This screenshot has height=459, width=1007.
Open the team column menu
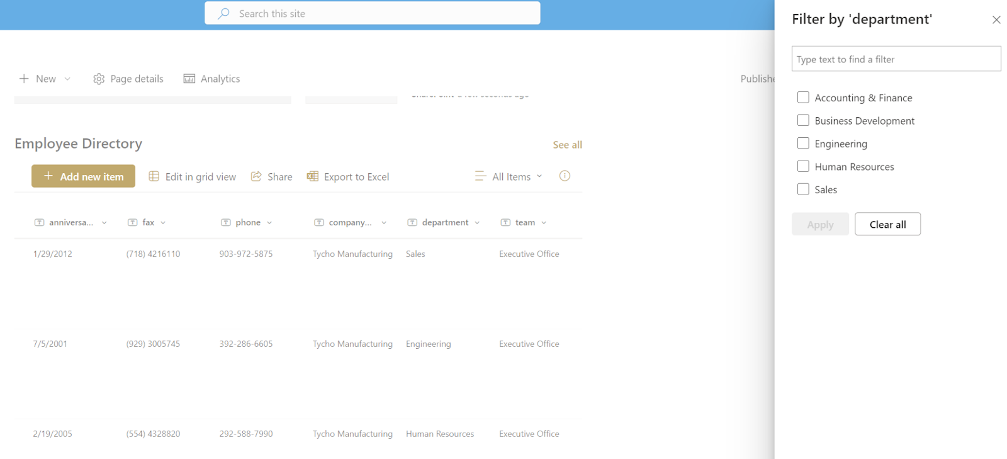[544, 222]
